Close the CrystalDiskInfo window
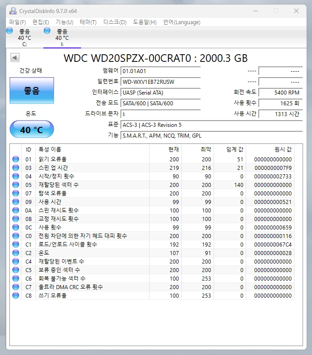Screen dimensions: 312x355 tap(296, 11)
